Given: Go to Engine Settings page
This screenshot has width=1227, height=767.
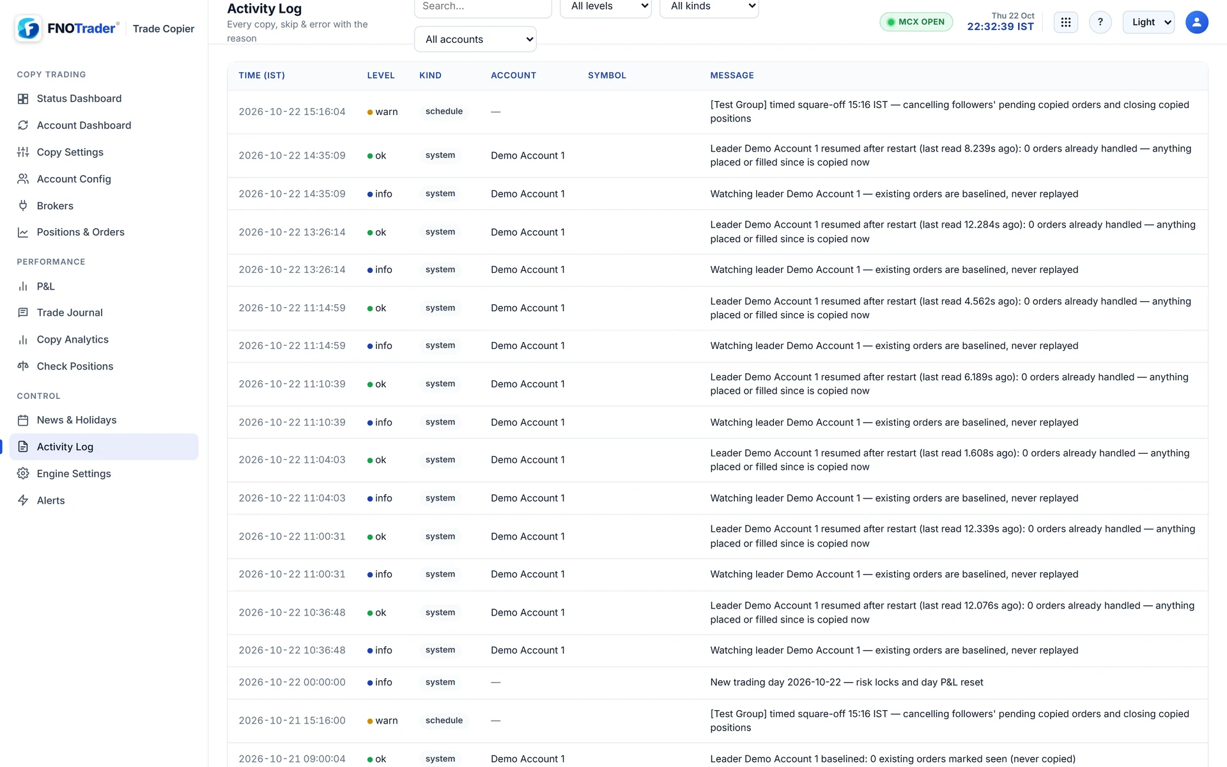Looking at the screenshot, I should click(104, 474).
